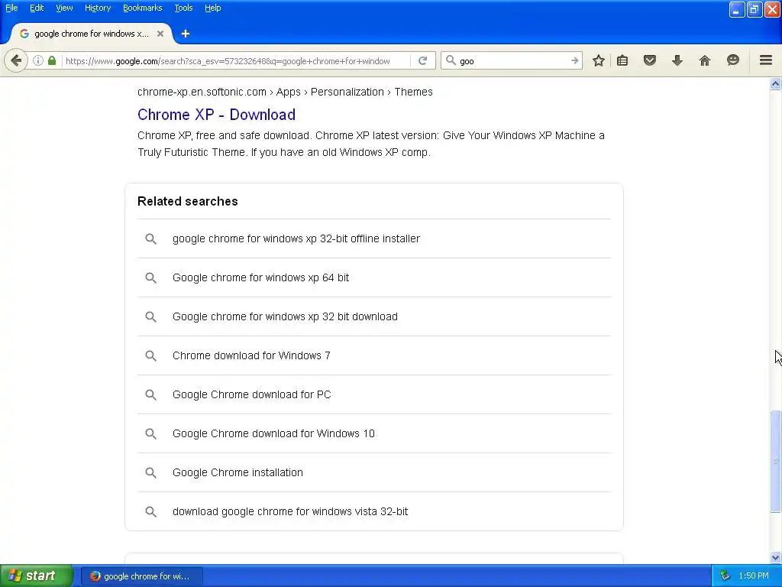Image resolution: width=782 pixels, height=587 pixels.
Task: Open the View menu
Action: pos(64,8)
